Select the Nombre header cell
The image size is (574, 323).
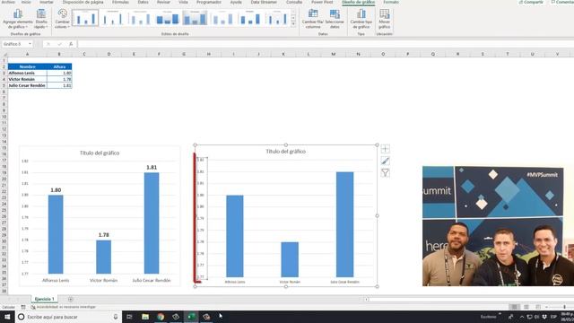28,66
